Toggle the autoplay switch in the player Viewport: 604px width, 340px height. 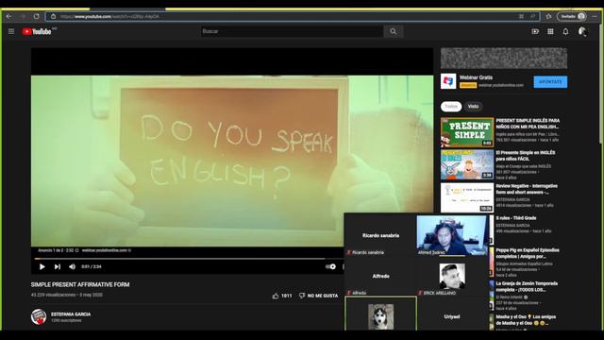click(330, 266)
